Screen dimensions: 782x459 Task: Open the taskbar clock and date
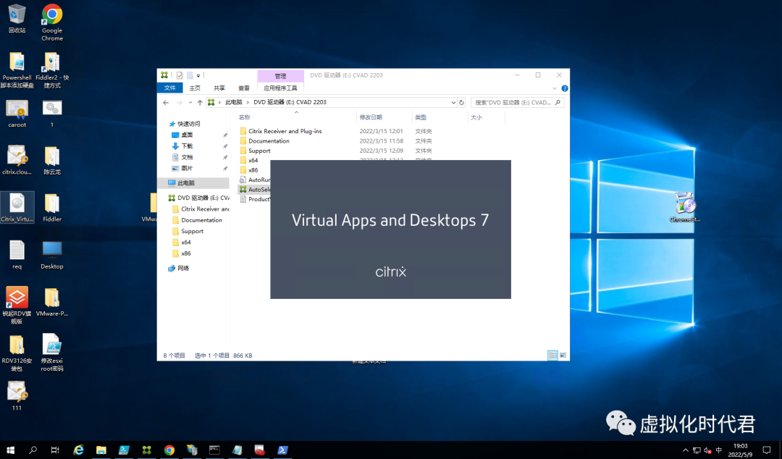(x=740, y=450)
